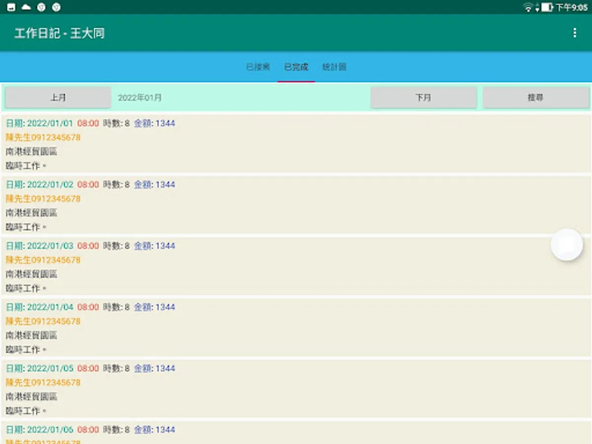Go to previous month with 上月 button

click(x=58, y=98)
